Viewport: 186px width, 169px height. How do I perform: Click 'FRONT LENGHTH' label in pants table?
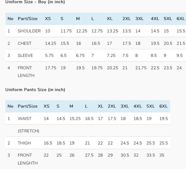click(28, 159)
